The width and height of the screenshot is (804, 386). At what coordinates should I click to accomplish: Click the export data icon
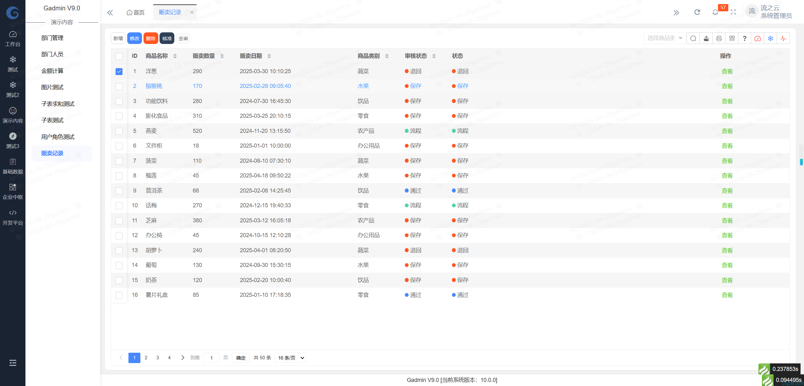point(706,38)
